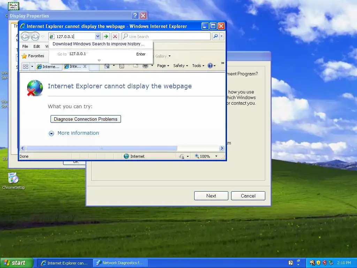The width and height of the screenshot is (357, 268).
Task: Click the Internet security zone in status bar
Action: (x=134, y=156)
